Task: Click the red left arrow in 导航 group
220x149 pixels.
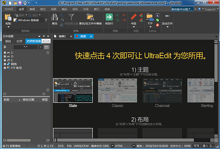Action: click(x=124, y=15)
